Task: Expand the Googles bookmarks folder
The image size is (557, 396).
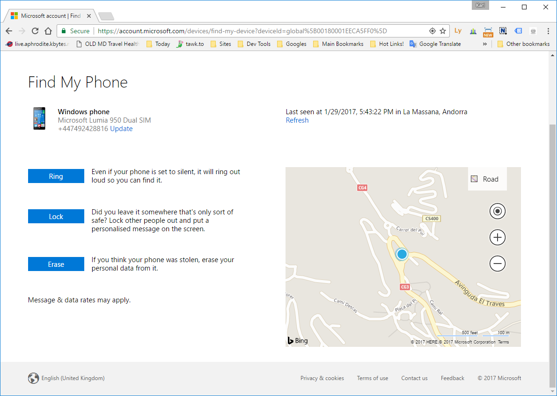Action: pos(292,44)
